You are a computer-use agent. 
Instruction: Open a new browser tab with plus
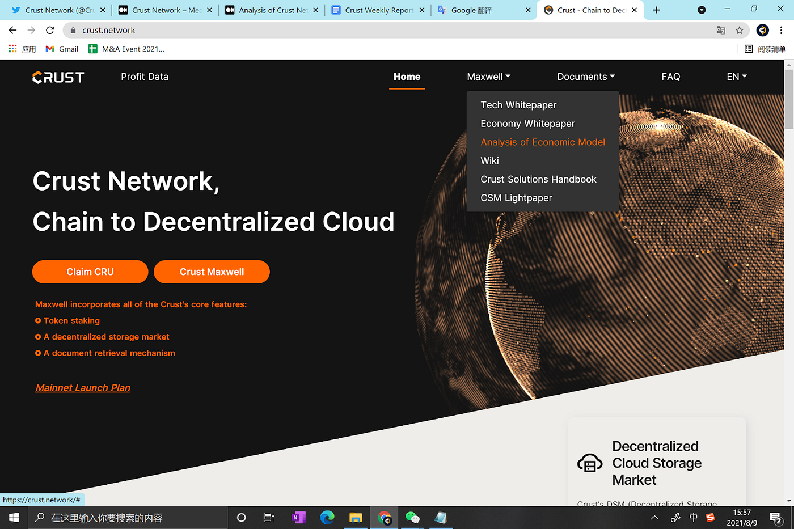coord(656,10)
